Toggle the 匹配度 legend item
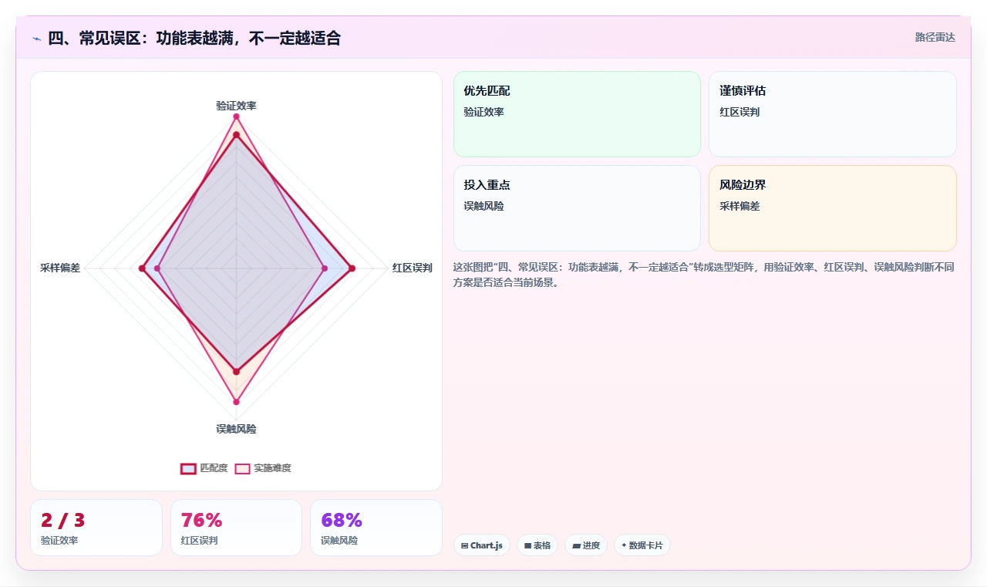Viewport: 987px width, 587px height. [204, 468]
